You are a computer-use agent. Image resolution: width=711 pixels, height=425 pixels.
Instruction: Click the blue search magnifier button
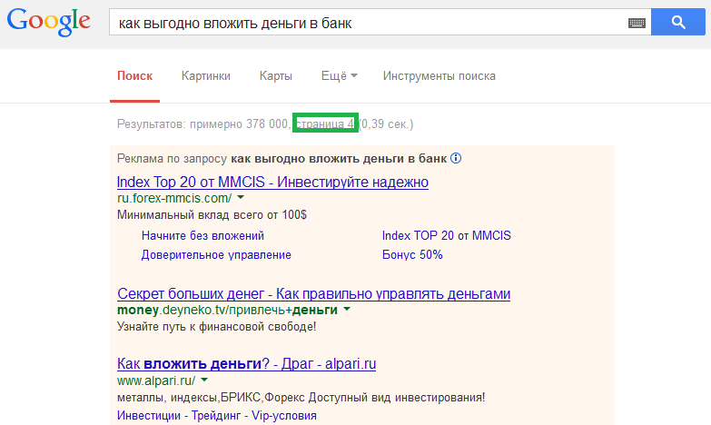[x=678, y=22]
